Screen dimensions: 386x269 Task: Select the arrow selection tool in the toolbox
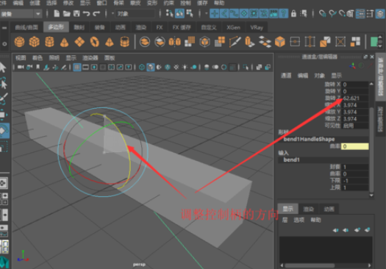click(x=3, y=68)
